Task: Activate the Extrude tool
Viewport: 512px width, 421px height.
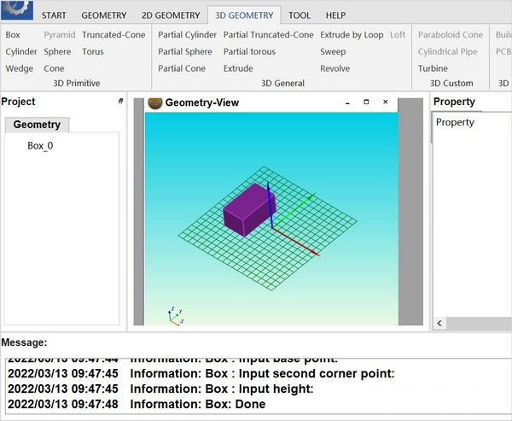Action: [x=238, y=68]
